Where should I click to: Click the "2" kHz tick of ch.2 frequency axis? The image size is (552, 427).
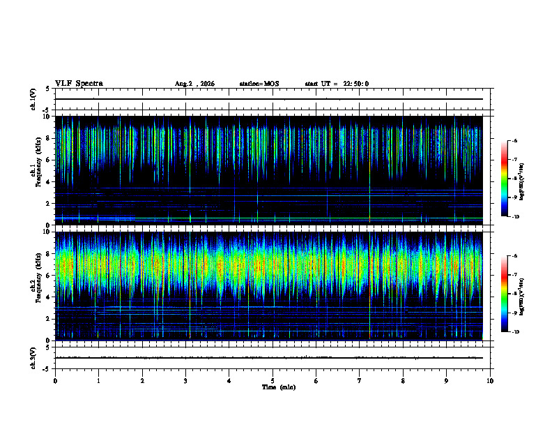click(x=48, y=319)
